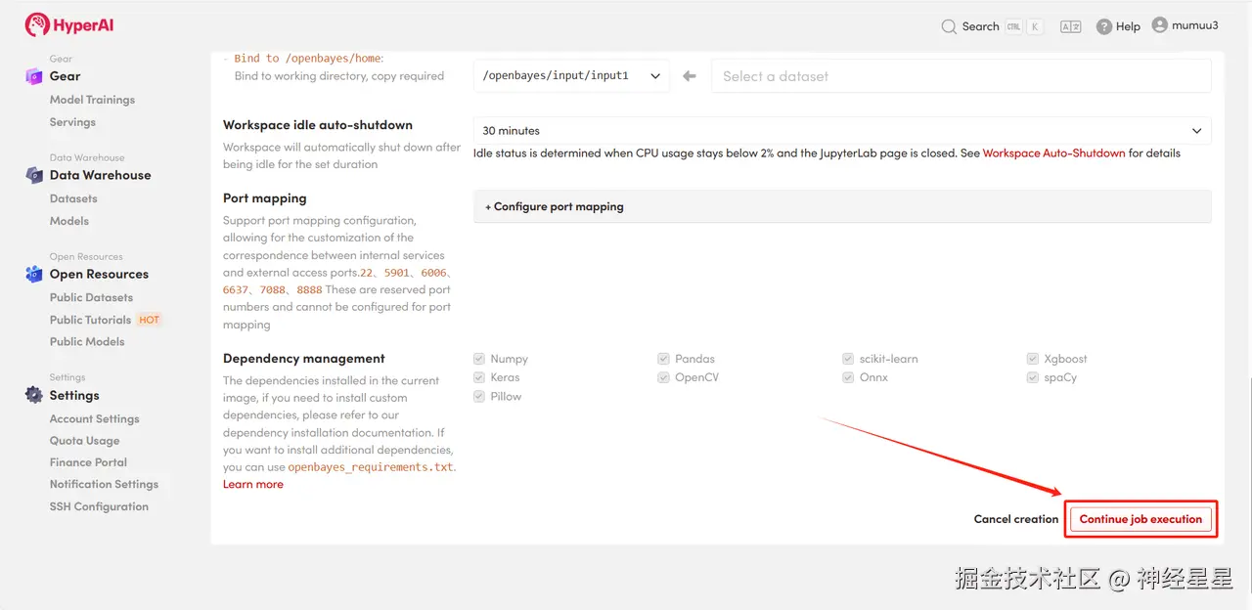Open the /openbayes/input/input1 bind path dropdown
The height and width of the screenshot is (610, 1252).
click(x=571, y=76)
